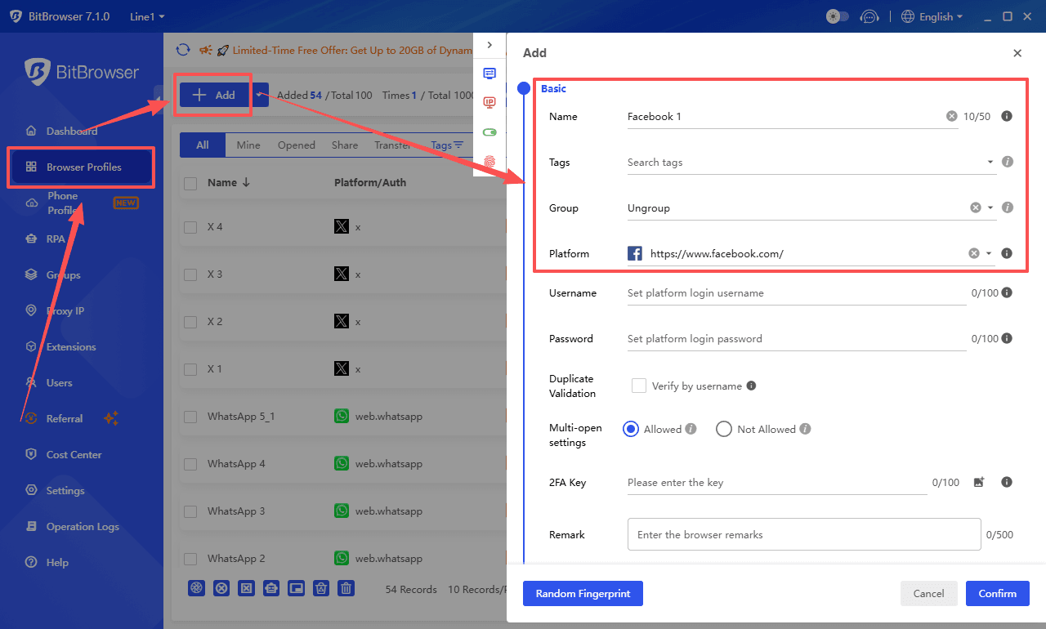Click the refresh icon beside the announcement
Viewport: 1046px width, 629px height.
coord(183,50)
